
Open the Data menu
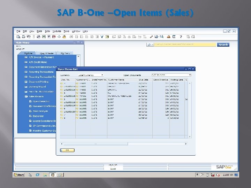[x=39, y=31]
